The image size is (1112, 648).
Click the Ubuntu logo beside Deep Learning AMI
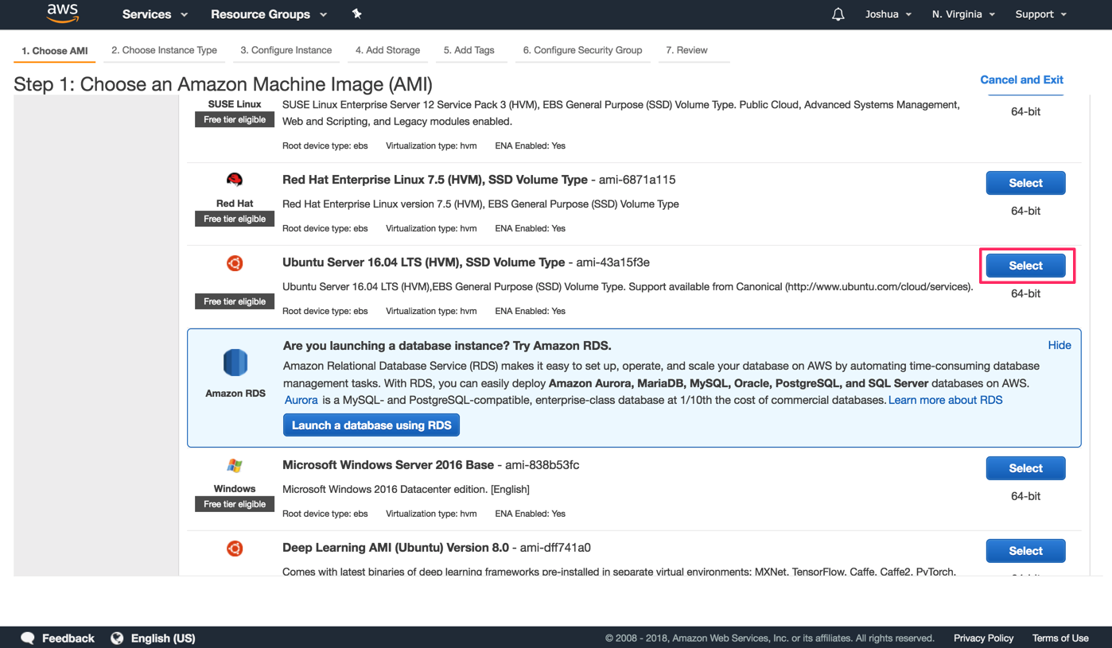tap(235, 549)
